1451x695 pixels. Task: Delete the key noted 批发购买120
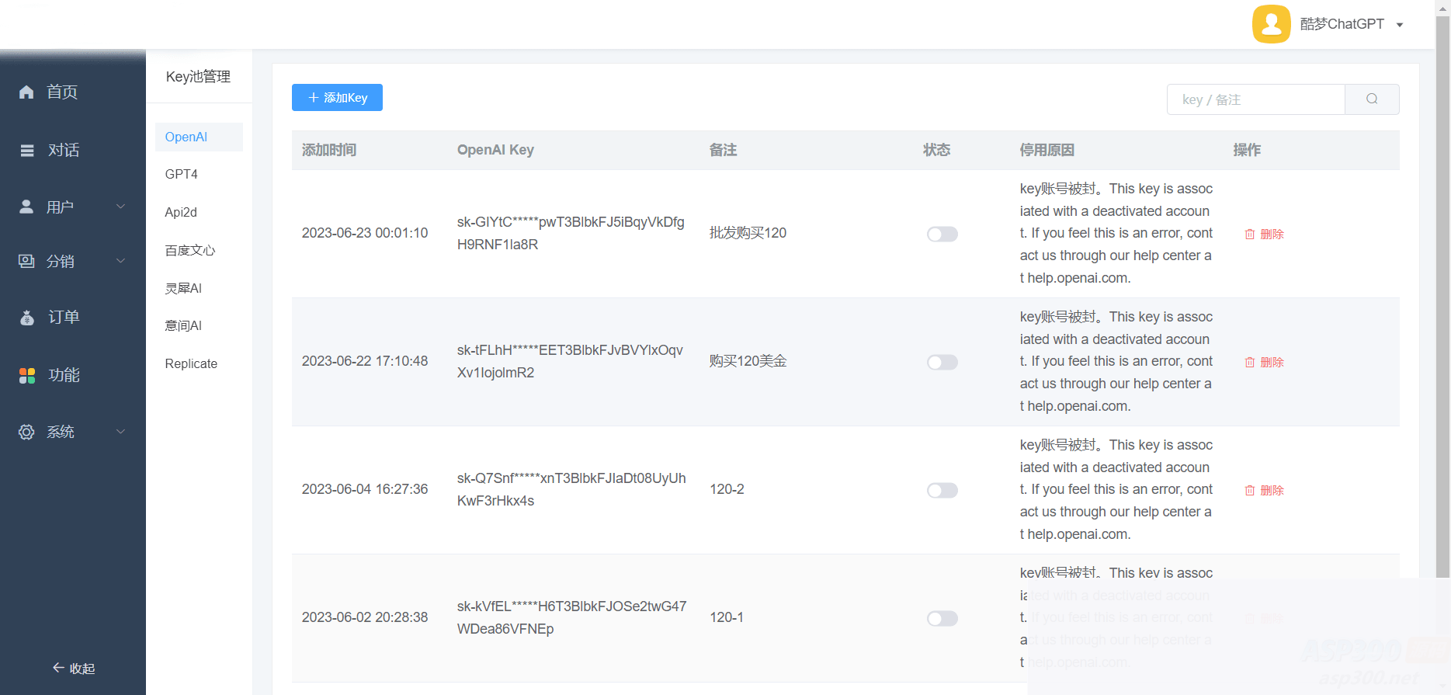point(1265,234)
